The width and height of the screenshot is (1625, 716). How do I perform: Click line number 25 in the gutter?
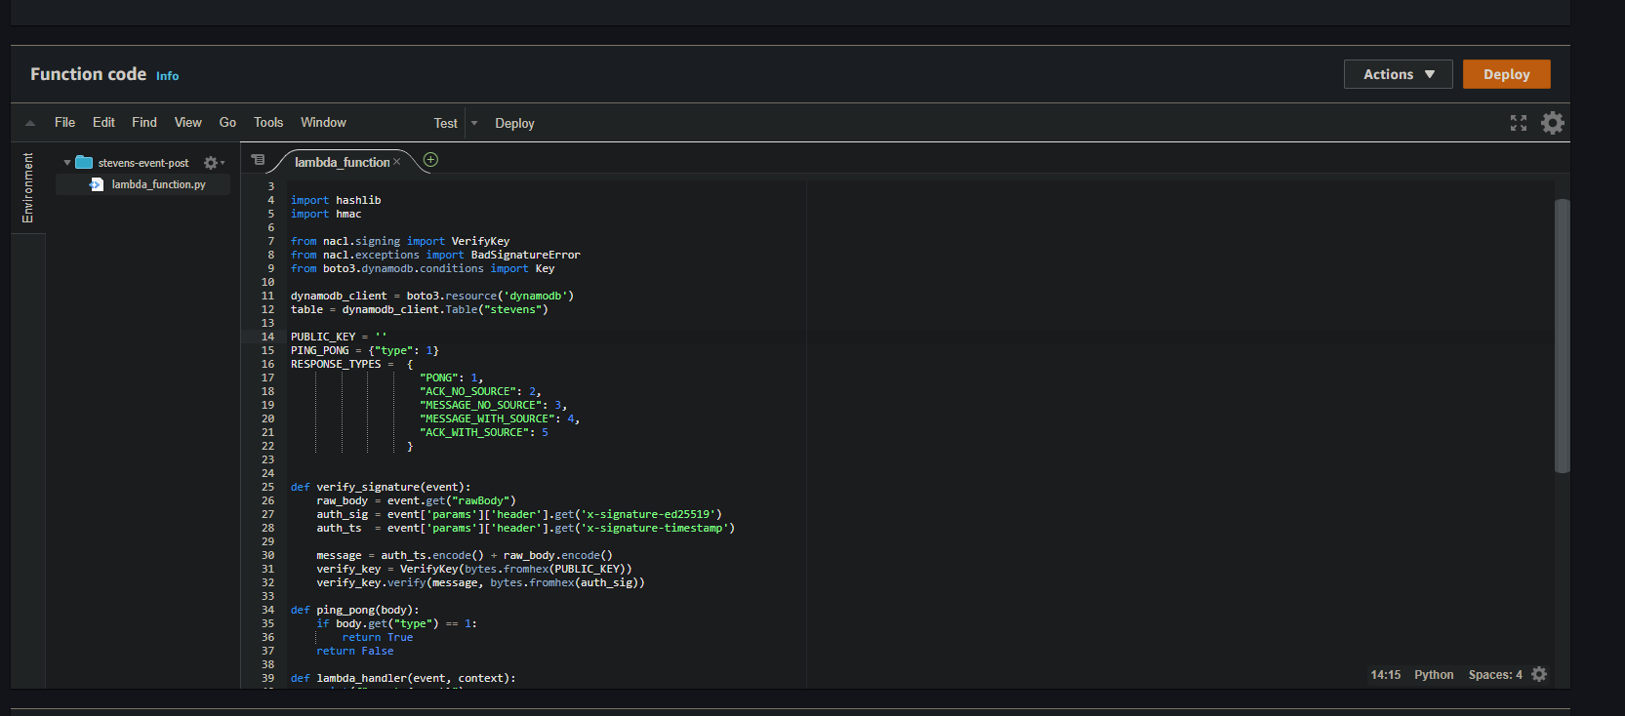pos(267,487)
